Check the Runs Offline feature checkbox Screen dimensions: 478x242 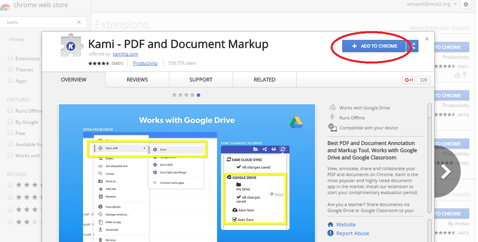pos(10,110)
